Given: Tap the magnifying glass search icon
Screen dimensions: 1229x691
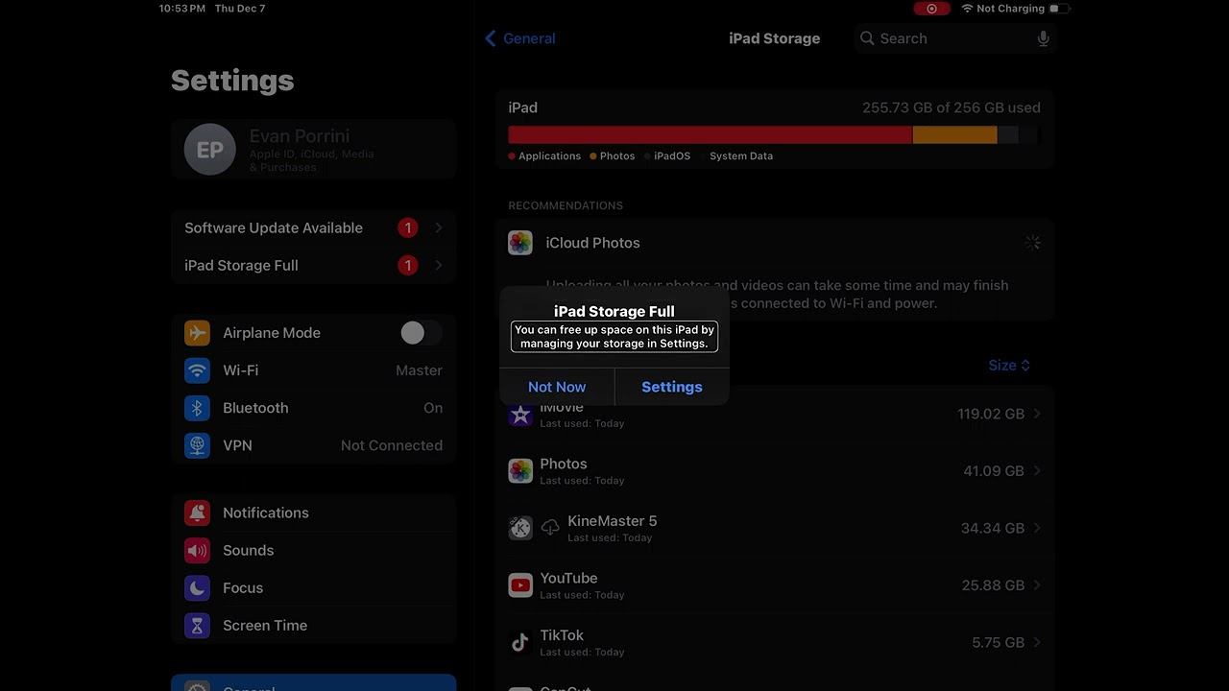Looking at the screenshot, I should point(867,38).
